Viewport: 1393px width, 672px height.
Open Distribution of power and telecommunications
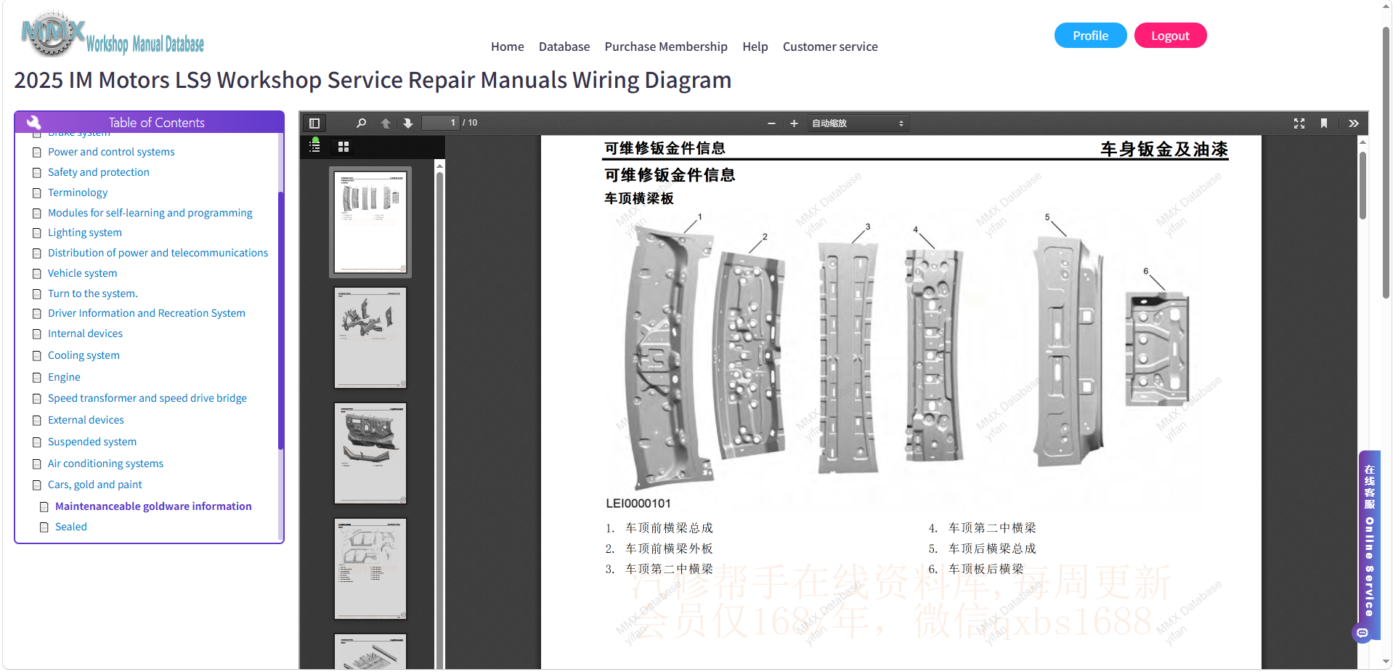tap(158, 253)
